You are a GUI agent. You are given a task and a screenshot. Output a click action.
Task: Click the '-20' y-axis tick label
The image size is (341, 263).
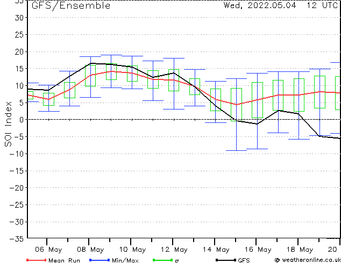coord(17,188)
